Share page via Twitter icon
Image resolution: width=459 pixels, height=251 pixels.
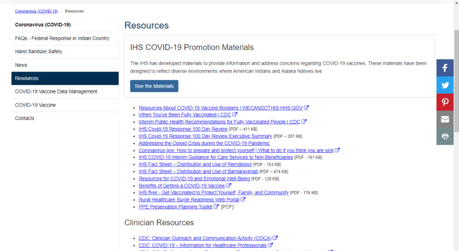click(445, 85)
